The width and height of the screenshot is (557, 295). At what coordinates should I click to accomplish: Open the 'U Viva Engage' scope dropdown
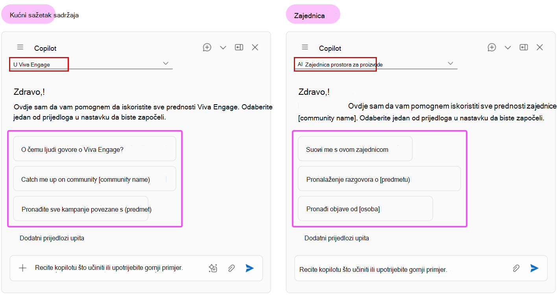(x=91, y=64)
